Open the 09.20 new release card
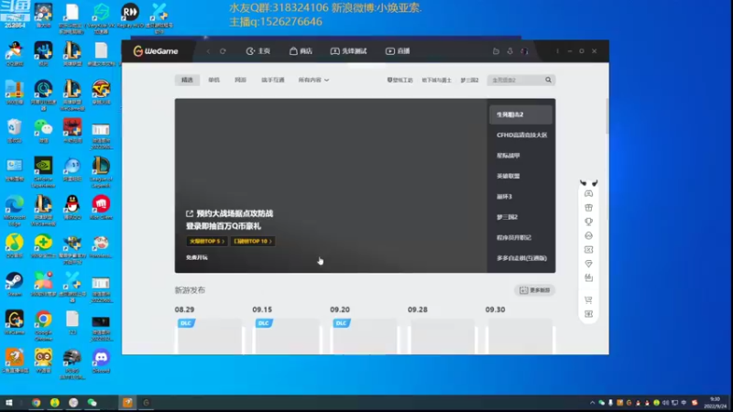The height and width of the screenshot is (412, 733). pos(365,335)
